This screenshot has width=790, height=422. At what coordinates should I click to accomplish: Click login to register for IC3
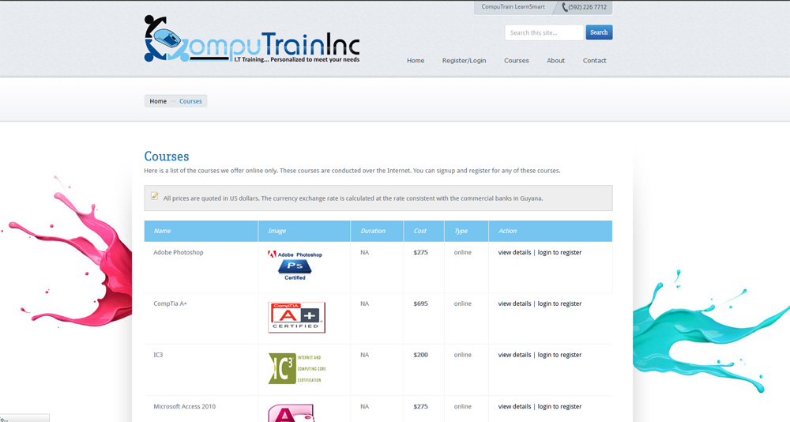(x=559, y=355)
